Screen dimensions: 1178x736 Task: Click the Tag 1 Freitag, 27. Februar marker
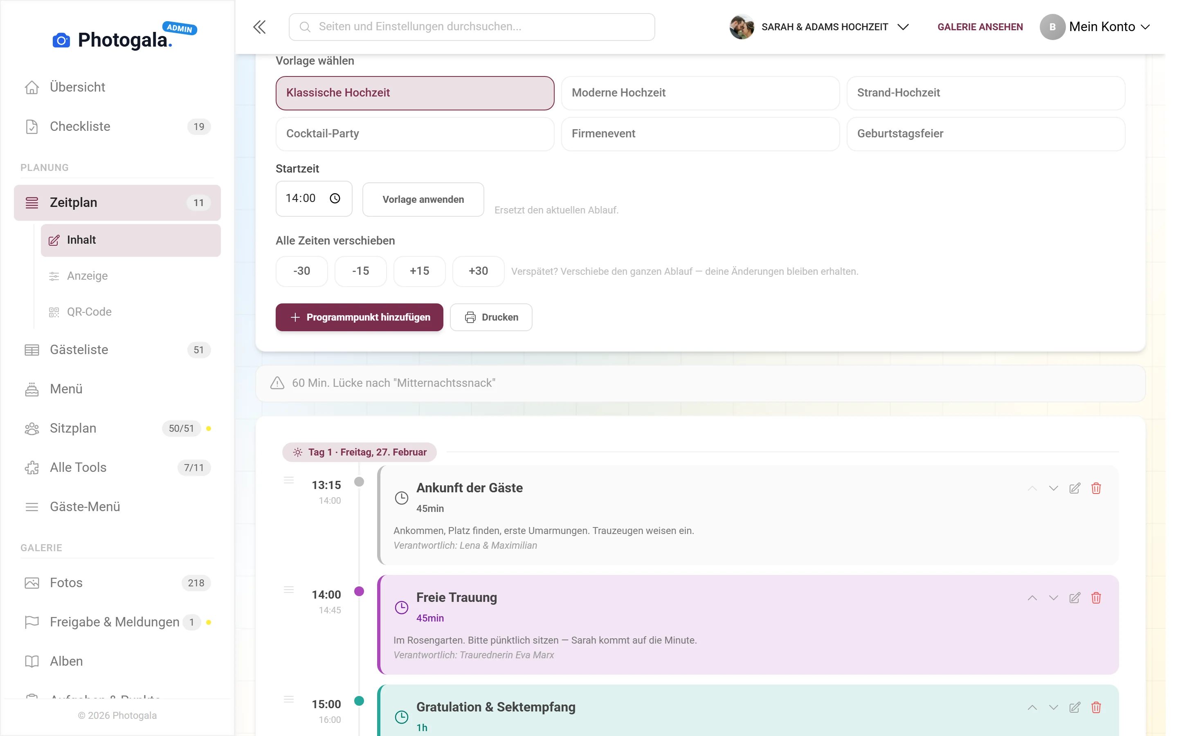(359, 452)
